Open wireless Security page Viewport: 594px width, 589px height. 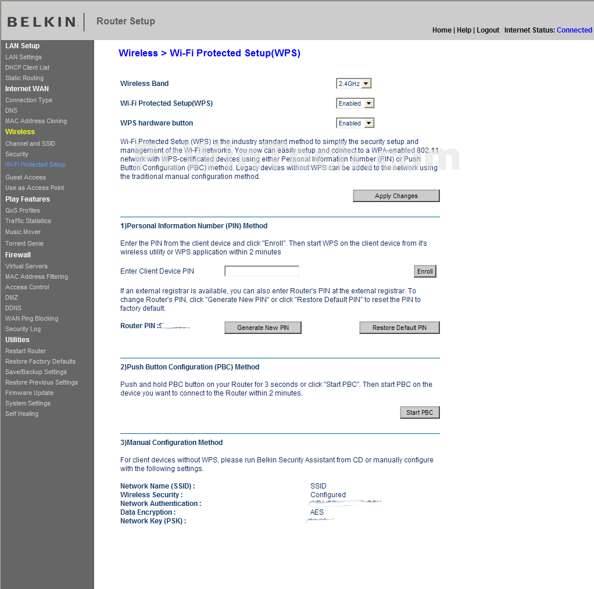pyautogui.click(x=17, y=154)
